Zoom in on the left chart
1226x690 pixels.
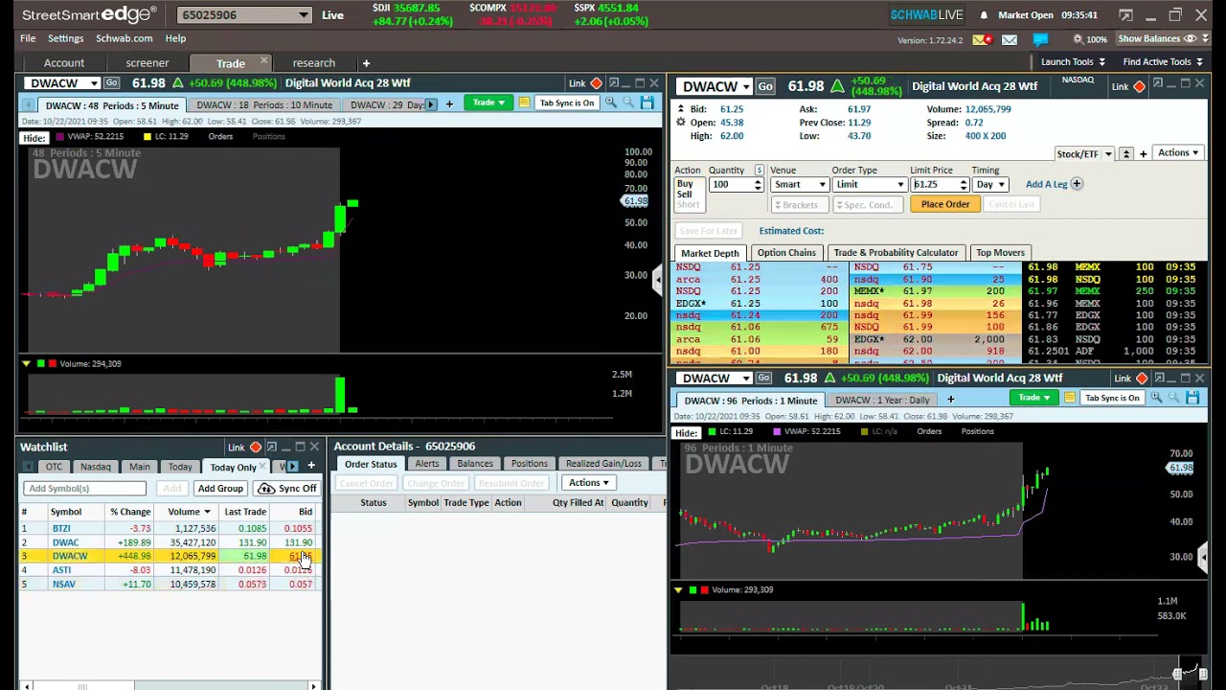coord(610,103)
